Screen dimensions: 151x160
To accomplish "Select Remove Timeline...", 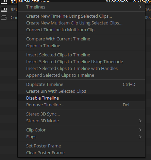I will (81, 105).
